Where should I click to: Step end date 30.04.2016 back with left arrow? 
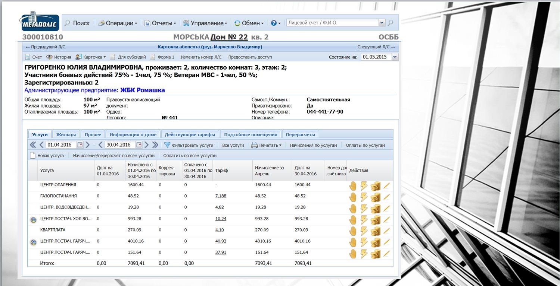point(100,145)
